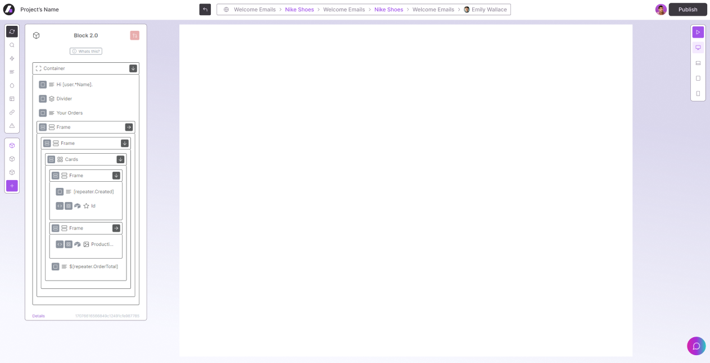Select the Container row label
The width and height of the screenshot is (710, 363).
tap(54, 68)
